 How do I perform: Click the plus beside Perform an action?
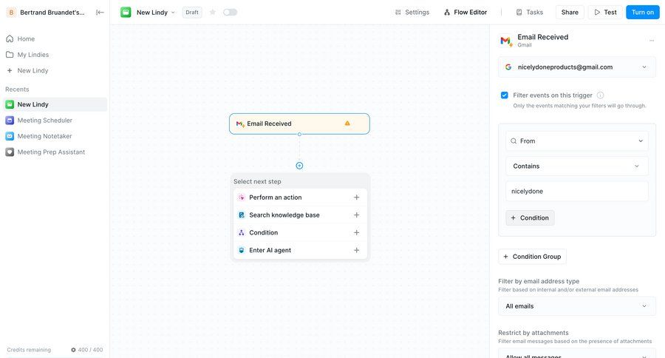tap(357, 197)
